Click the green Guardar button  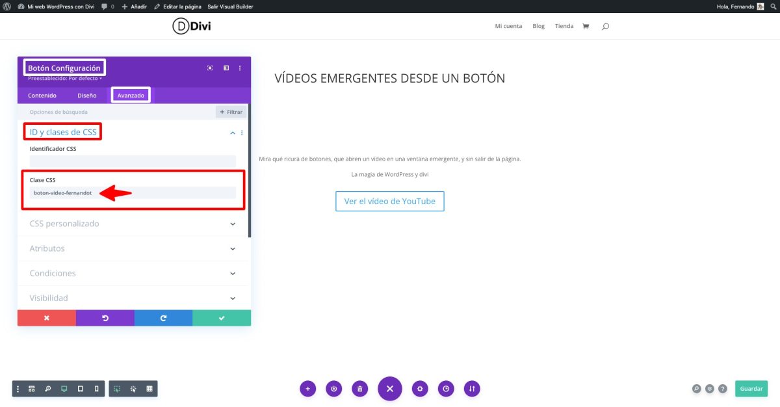(751, 388)
